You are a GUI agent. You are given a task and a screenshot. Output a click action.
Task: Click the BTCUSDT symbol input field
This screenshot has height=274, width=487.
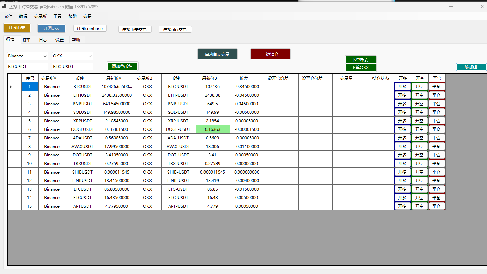(27, 66)
